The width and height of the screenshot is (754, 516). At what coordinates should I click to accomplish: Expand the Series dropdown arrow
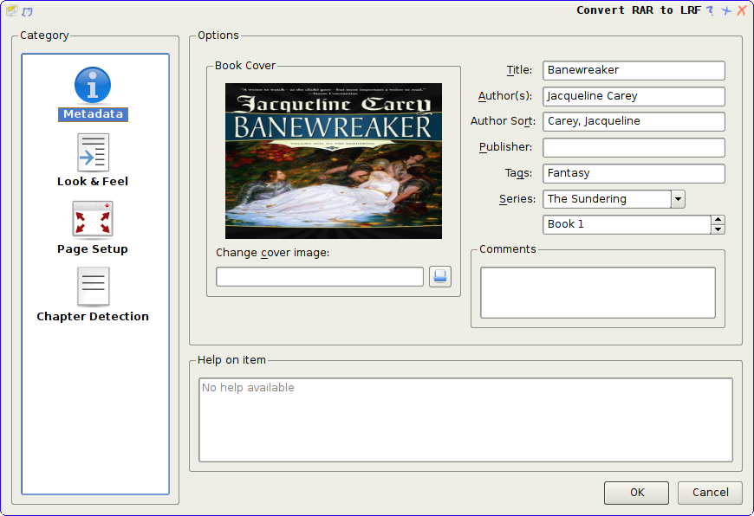click(678, 199)
